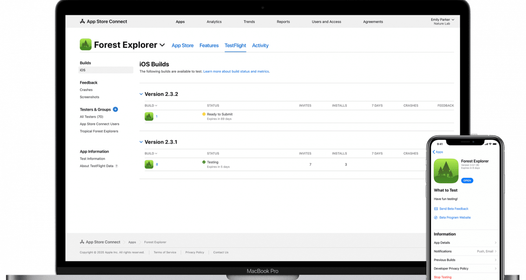Screen dimensions: 526x280
Task: Click the invites count 7 for build 8
Action: point(310,164)
